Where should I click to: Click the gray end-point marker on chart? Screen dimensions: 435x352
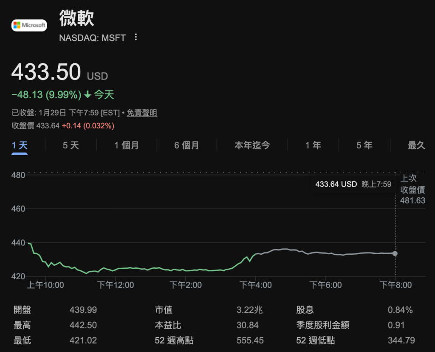coord(395,253)
